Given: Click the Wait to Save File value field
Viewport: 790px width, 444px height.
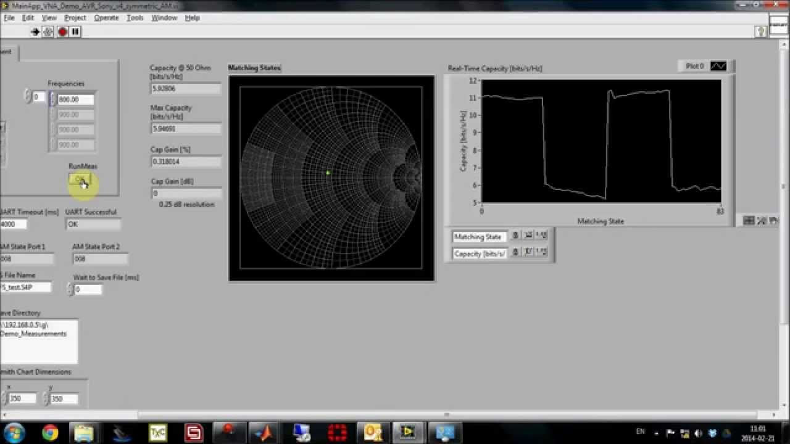Looking at the screenshot, I should (x=88, y=289).
